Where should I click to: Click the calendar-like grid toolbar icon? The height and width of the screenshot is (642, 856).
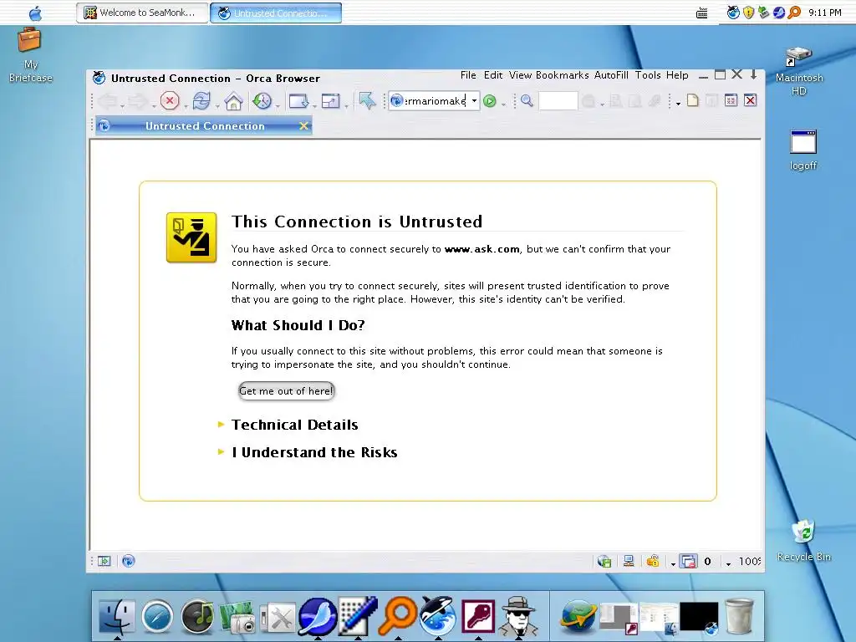point(731,100)
